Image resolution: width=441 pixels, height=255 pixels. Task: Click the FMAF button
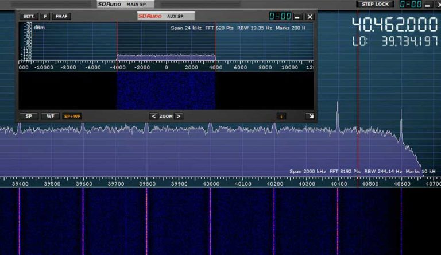(x=61, y=16)
